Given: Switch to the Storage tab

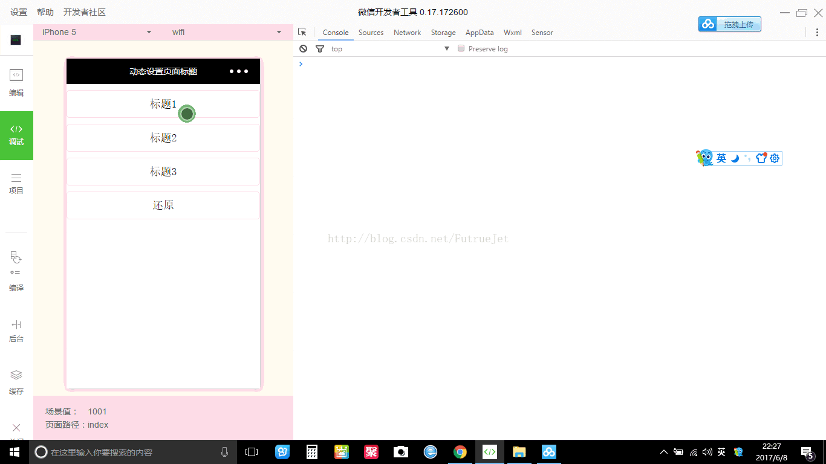Looking at the screenshot, I should [443, 33].
